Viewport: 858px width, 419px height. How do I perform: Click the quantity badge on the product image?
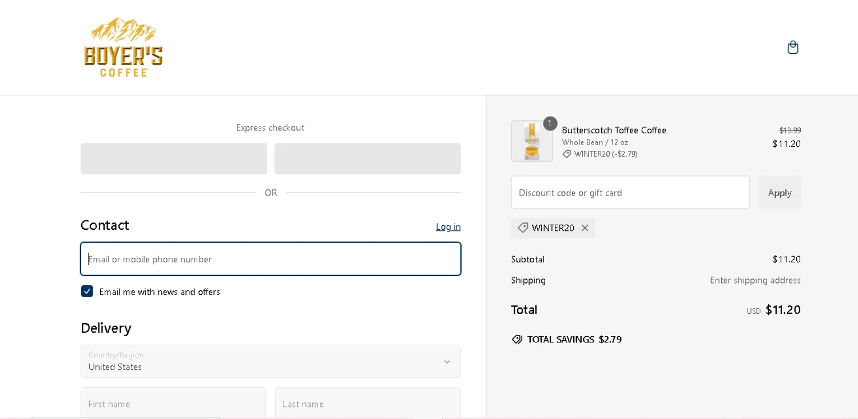click(550, 123)
